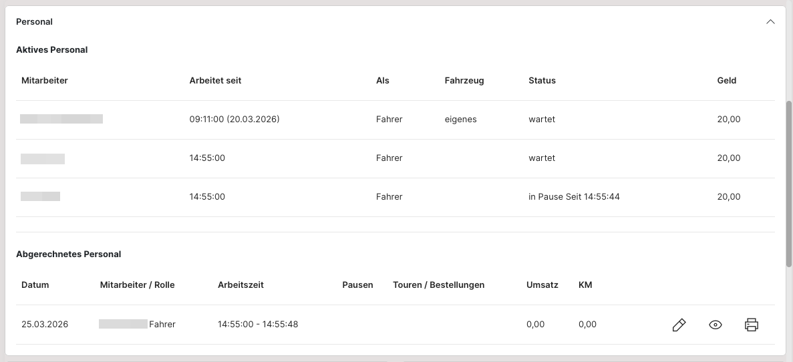This screenshot has height=362, width=793.
Task: Click the Geld column header
Action: [726, 80]
